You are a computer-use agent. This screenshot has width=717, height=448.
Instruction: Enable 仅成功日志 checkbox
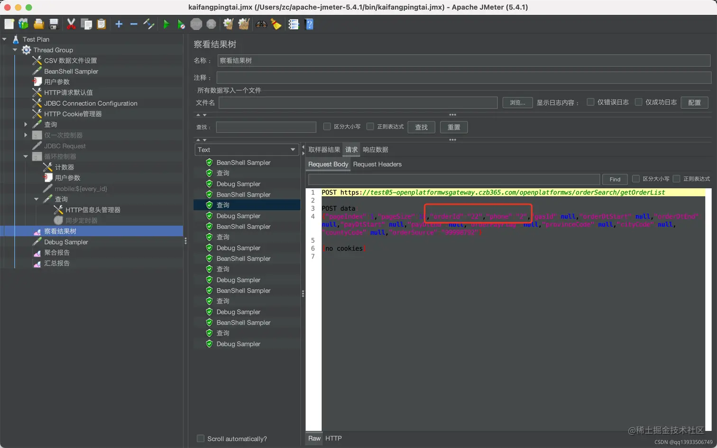[638, 102]
